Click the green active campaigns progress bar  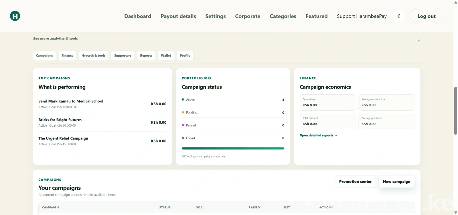pyautogui.click(x=233, y=148)
